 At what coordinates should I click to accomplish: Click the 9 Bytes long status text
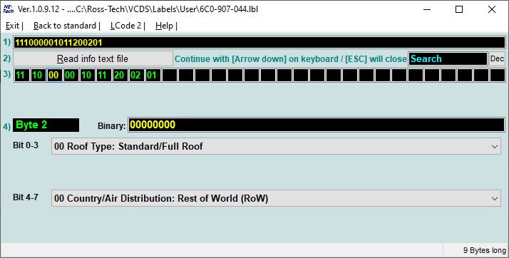[x=484, y=250]
